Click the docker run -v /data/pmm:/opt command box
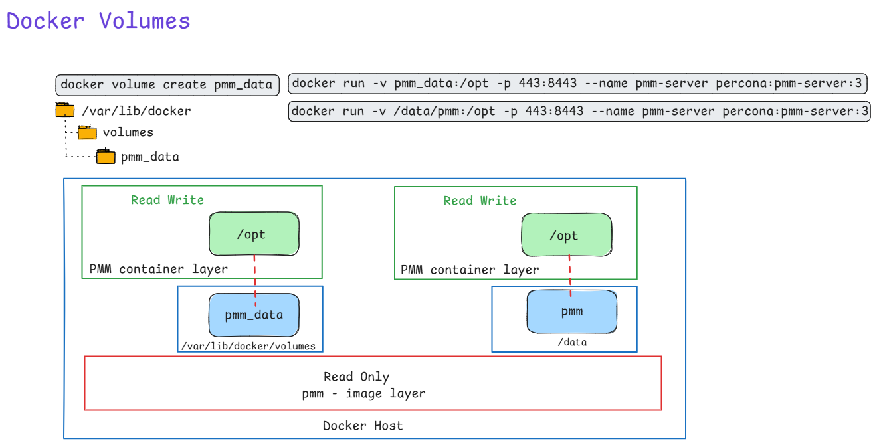This screenshot has height=445, width=879. [x=579, y=111]
